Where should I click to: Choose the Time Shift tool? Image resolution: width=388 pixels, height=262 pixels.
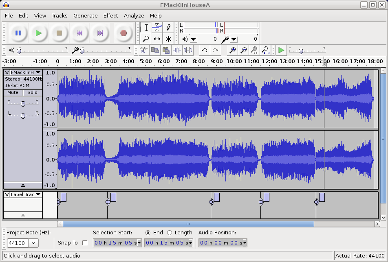point(157,39)
